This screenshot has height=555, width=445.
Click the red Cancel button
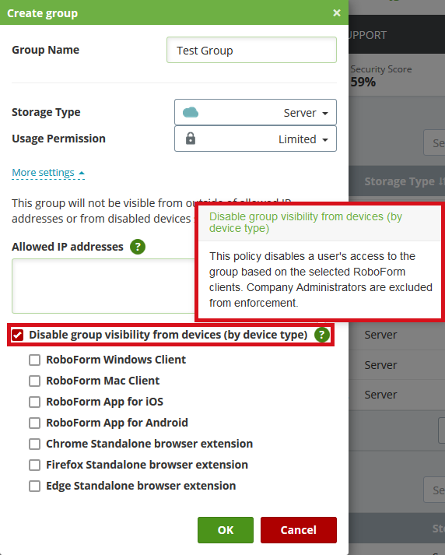[299, 530]
